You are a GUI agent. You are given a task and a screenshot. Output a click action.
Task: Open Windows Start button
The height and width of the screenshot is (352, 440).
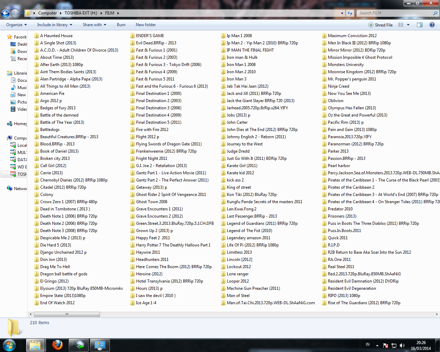click(x=9, y=345)
